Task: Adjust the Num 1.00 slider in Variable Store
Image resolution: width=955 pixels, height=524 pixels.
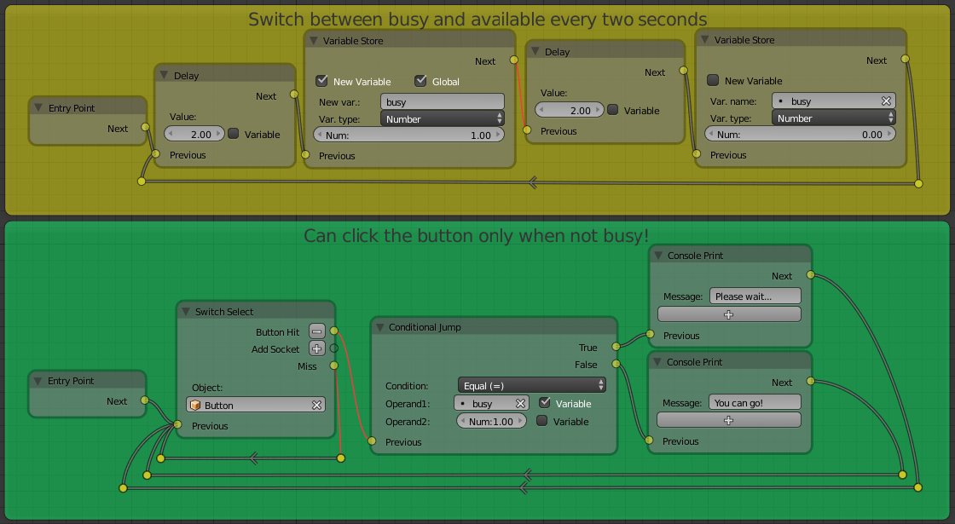Action: (x=408, y=135)
